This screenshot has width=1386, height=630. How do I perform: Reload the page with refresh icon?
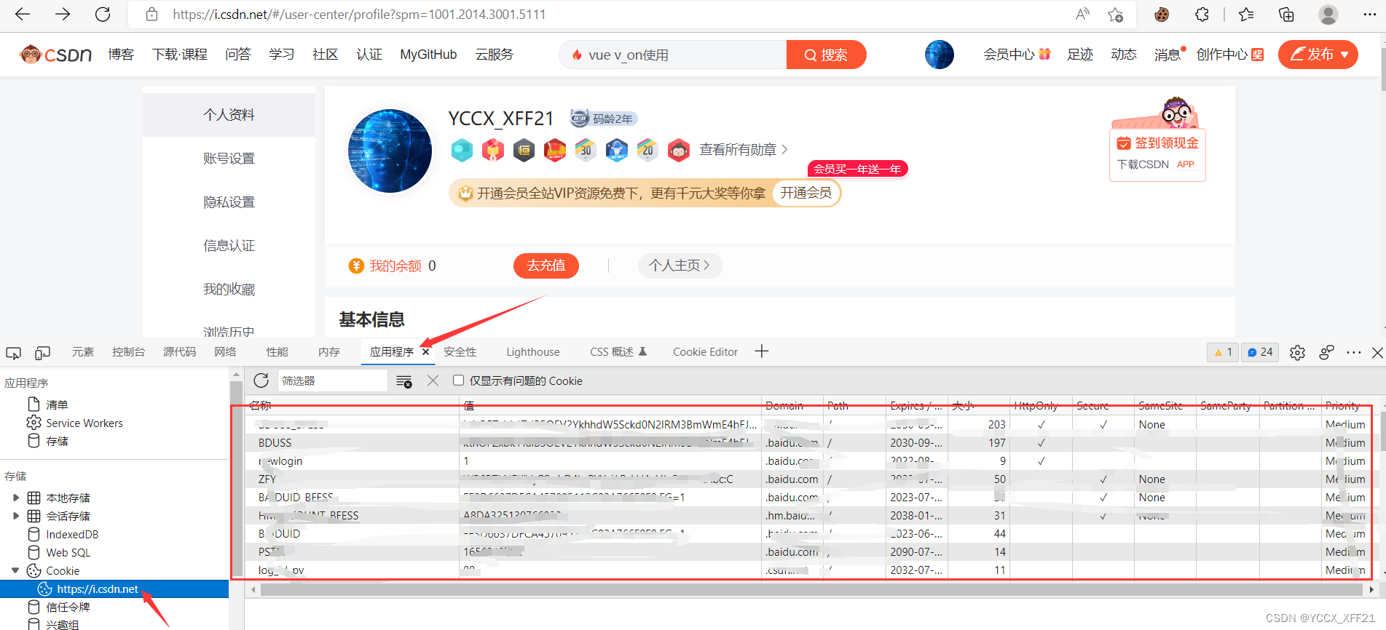click(x=103, y=14)
